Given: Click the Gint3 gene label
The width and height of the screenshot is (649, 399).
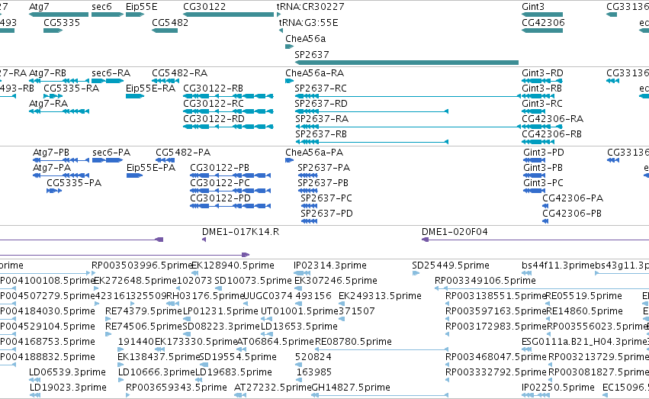Looking at the screenshot, I should coord(533,7).
